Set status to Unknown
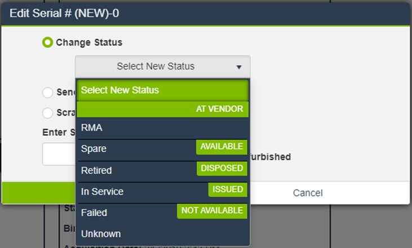412x248 pixels. click(x=101, y=233)
